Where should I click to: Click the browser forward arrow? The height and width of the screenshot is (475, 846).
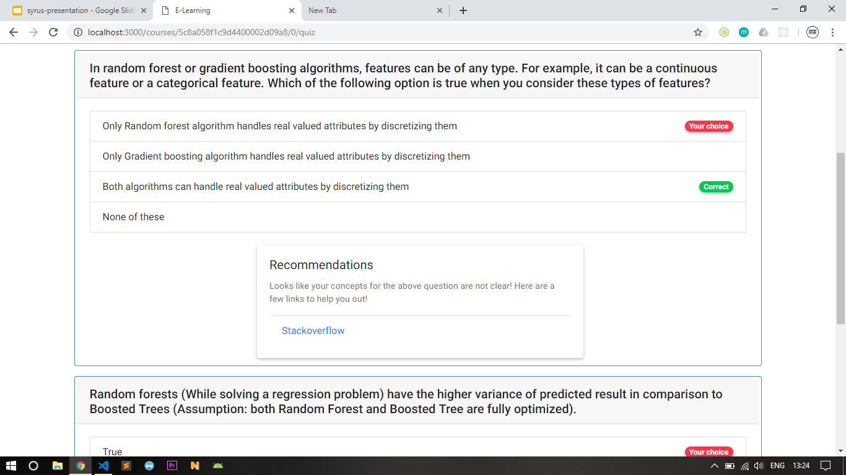click(x=33, y=32)
